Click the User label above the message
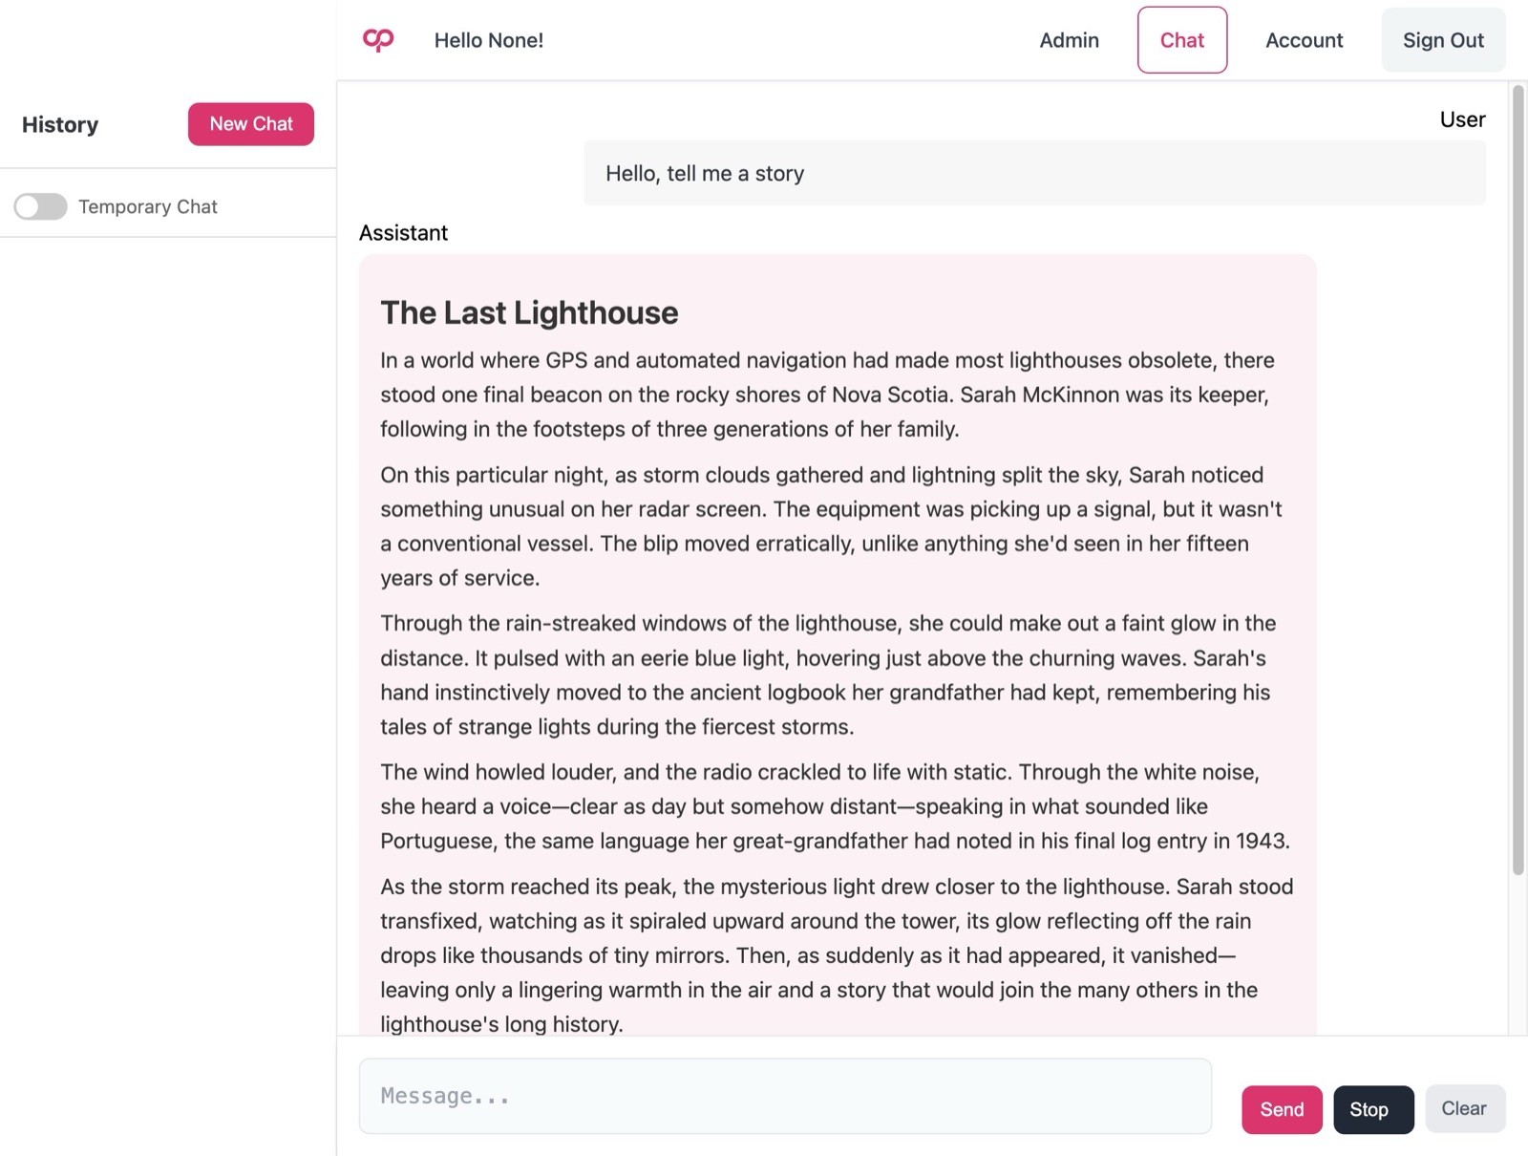This screenshot has width=1528, height=1156. point(1462,119)
